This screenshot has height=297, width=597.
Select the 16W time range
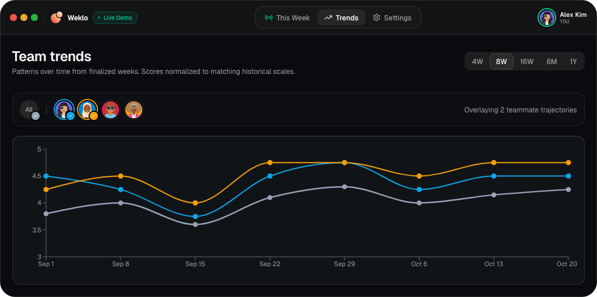(x=526, y=62)
